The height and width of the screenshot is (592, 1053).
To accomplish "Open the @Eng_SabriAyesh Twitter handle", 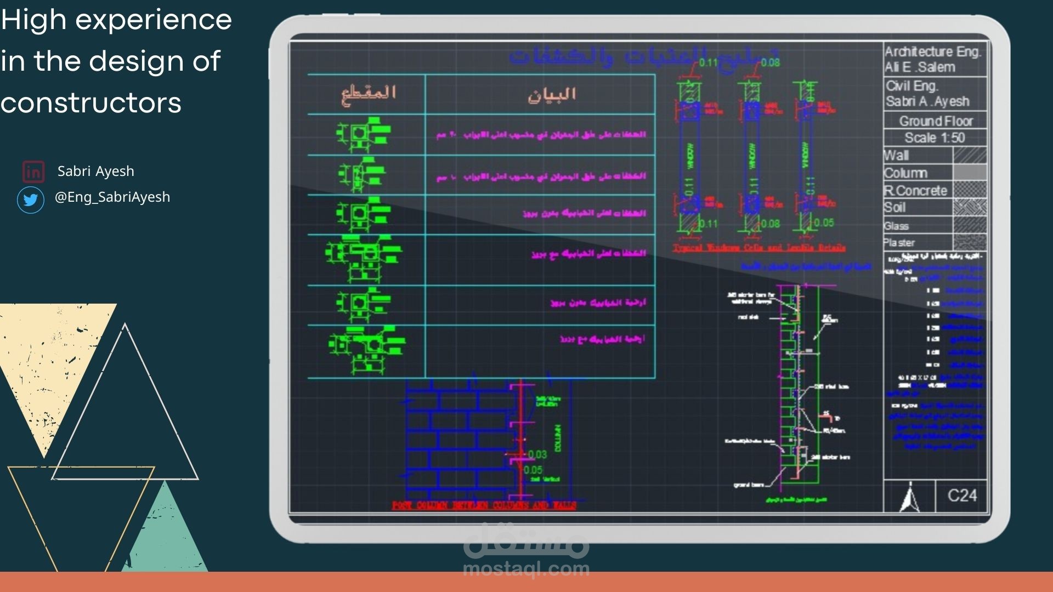I will [x=112, y=197].
